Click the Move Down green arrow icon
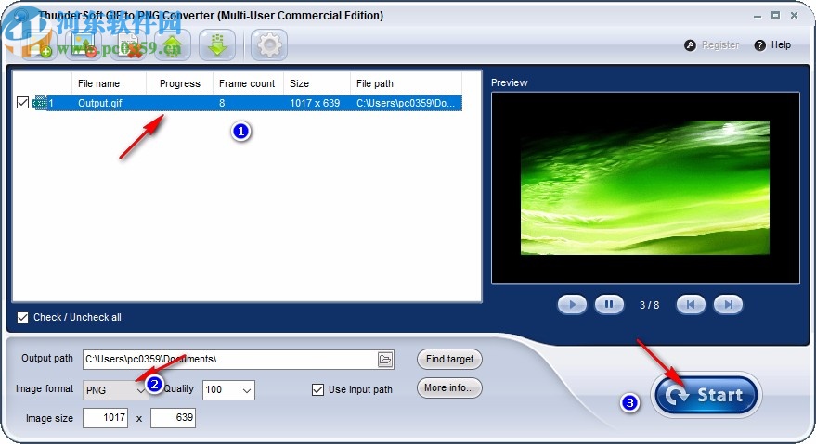816x444 pixels. click(217, 44)
